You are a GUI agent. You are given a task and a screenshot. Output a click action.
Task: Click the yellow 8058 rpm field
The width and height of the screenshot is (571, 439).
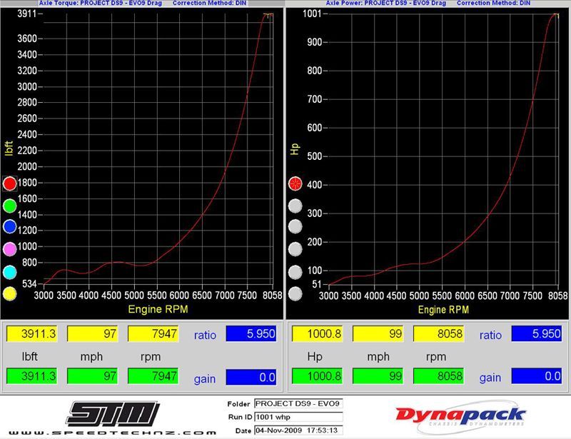pos(438,334)
